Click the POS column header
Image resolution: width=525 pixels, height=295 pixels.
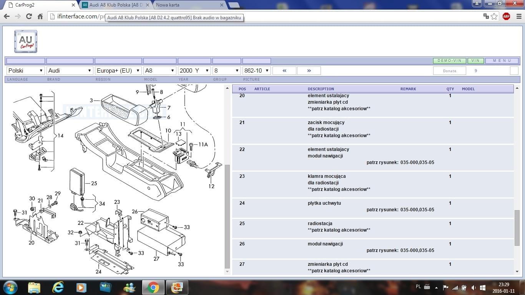(x=242, y=89)
